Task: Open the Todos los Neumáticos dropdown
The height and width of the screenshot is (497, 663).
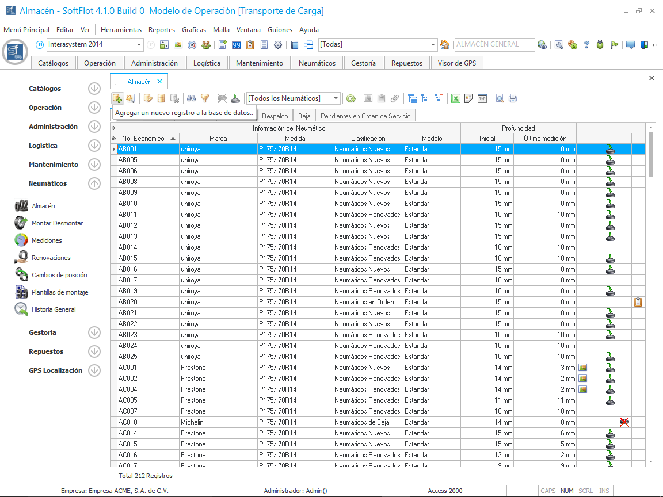Action: tap(336, 98)
